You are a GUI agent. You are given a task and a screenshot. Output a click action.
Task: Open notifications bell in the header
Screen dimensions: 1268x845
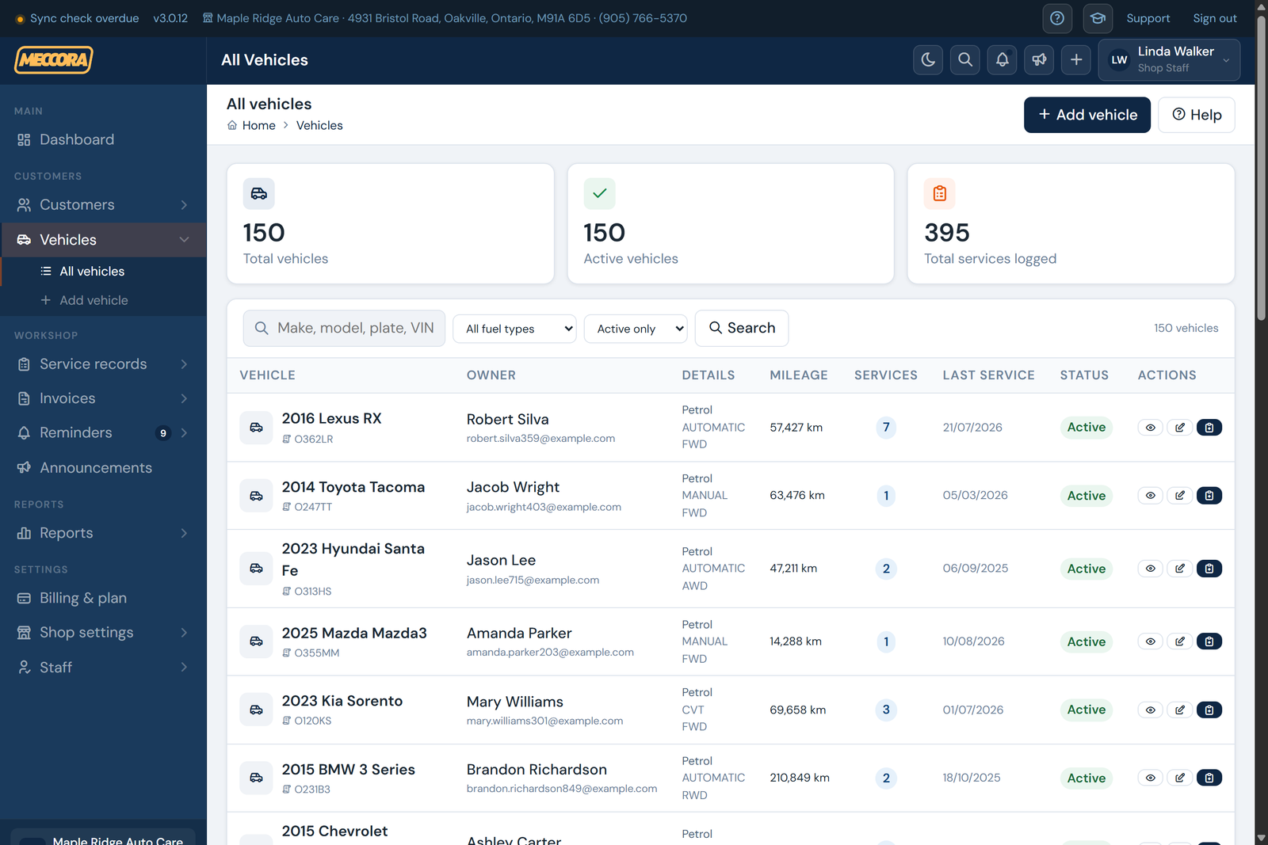(1003, 59)
